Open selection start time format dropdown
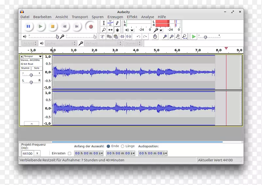262x185 pixels. [102, 154]
